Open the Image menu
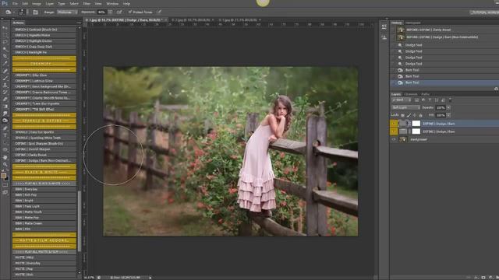This screenshot has height=280, width=499. (37, 4)
